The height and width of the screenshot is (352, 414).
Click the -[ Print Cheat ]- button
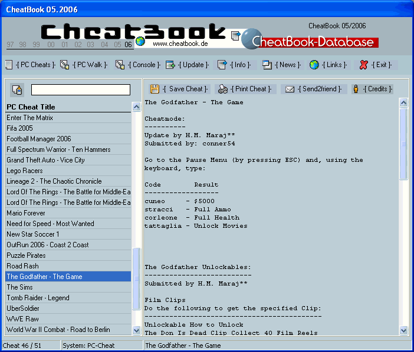(245, 89)
